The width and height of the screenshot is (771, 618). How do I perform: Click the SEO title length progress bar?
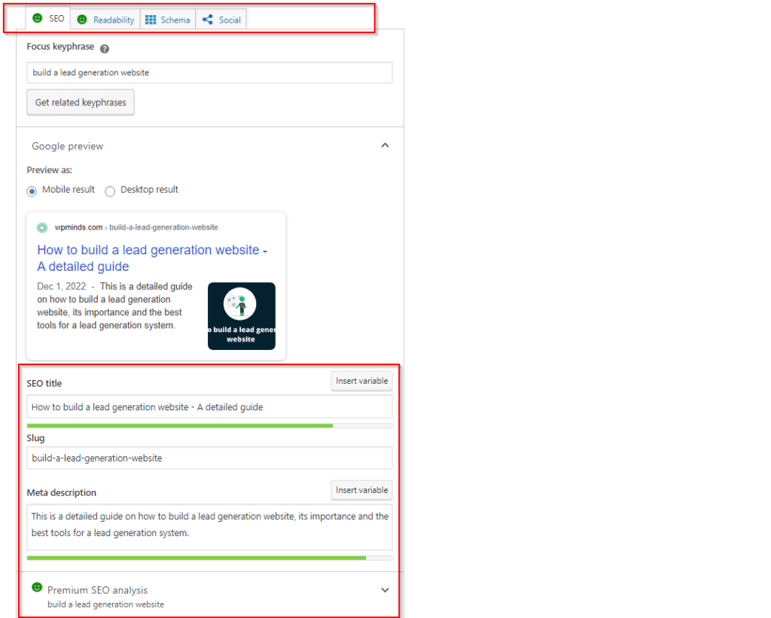(x=209, y=426)
